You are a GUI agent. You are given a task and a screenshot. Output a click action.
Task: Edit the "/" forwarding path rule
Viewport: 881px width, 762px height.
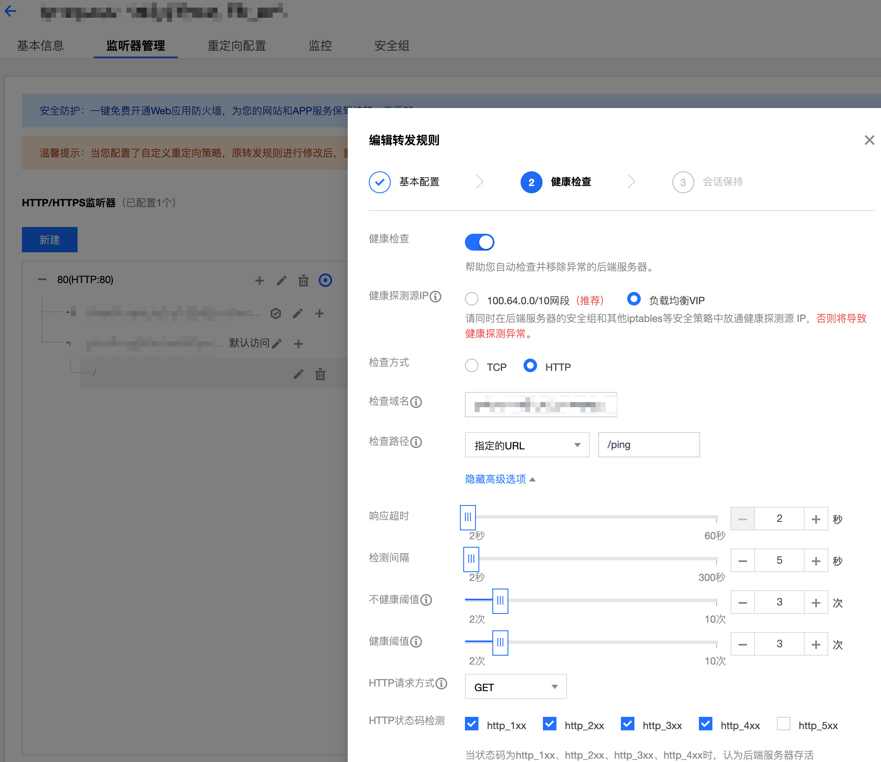click(298, 375)
